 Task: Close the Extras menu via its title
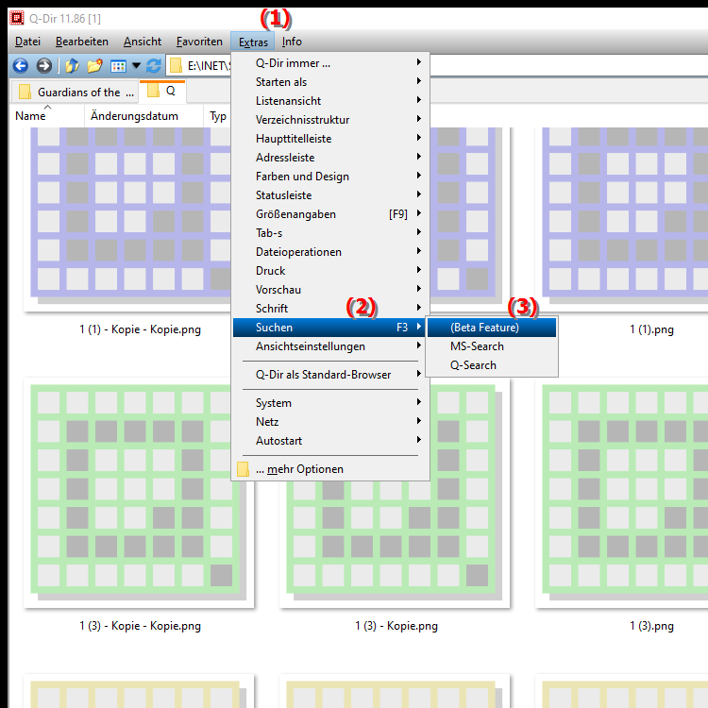pyautogui.click(x=253, y=42)
